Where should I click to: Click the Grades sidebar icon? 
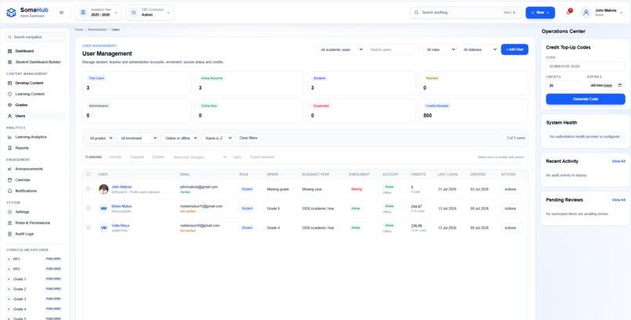pos(9,105)
